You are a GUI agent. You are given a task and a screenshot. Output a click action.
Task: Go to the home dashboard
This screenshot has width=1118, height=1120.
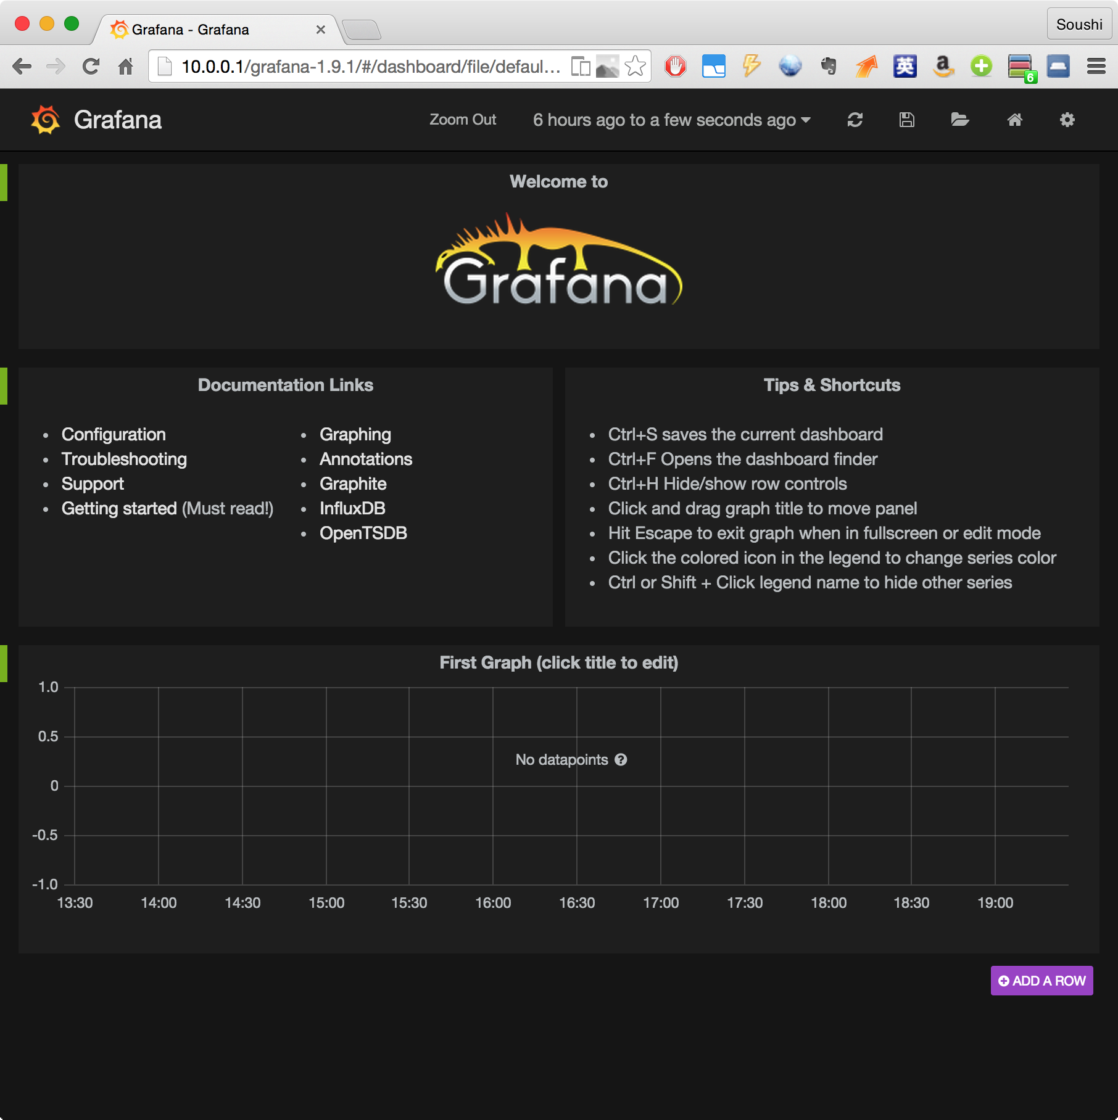1015,120
